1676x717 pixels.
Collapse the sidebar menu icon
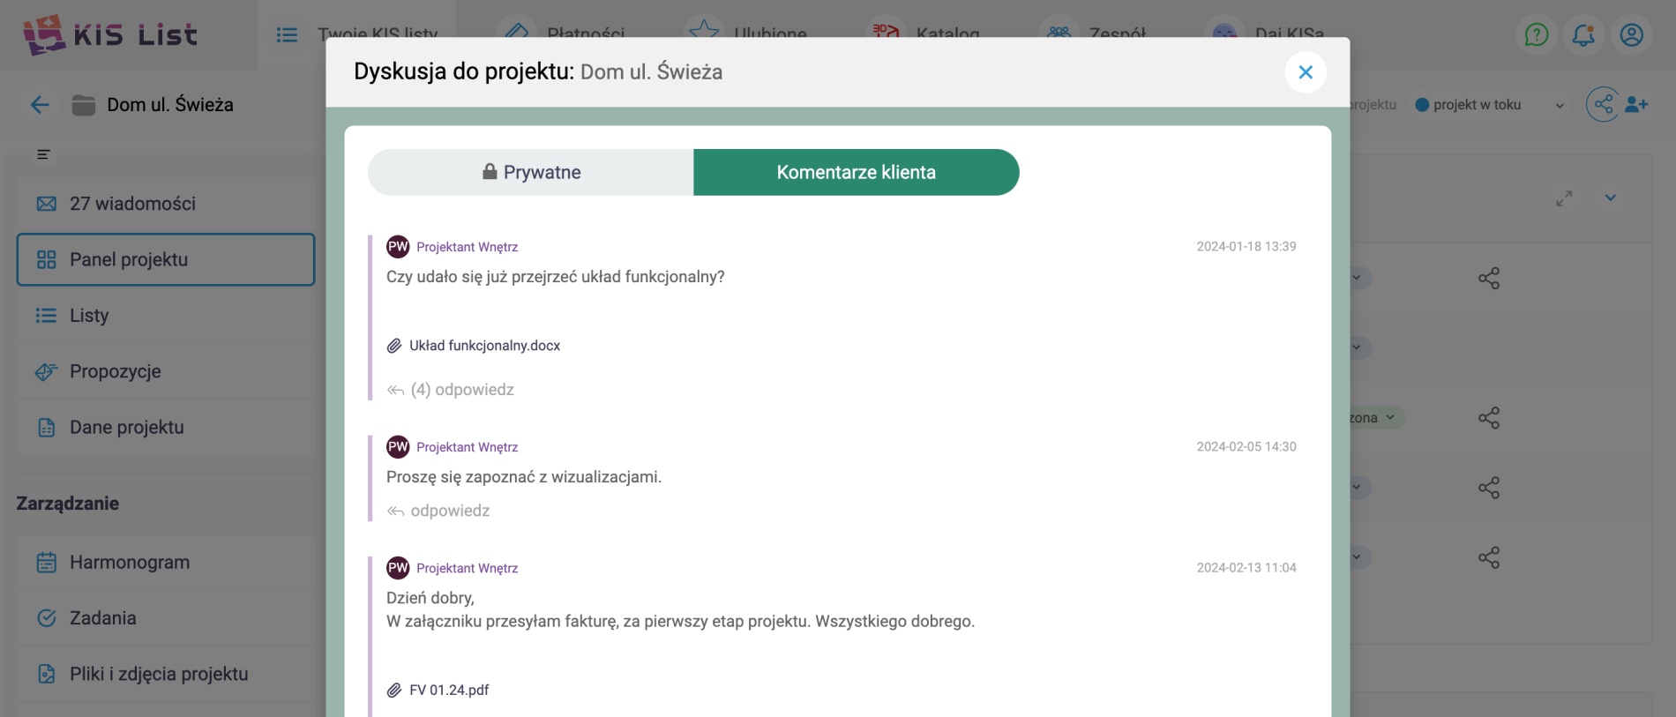tap(43, 154)
